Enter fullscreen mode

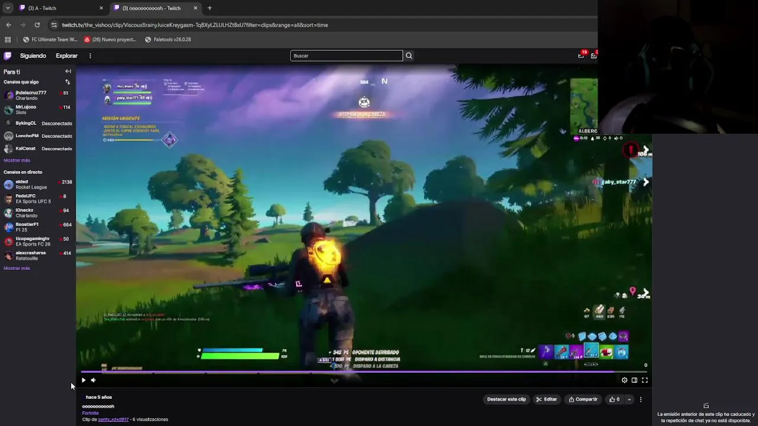tap(644, 380)
